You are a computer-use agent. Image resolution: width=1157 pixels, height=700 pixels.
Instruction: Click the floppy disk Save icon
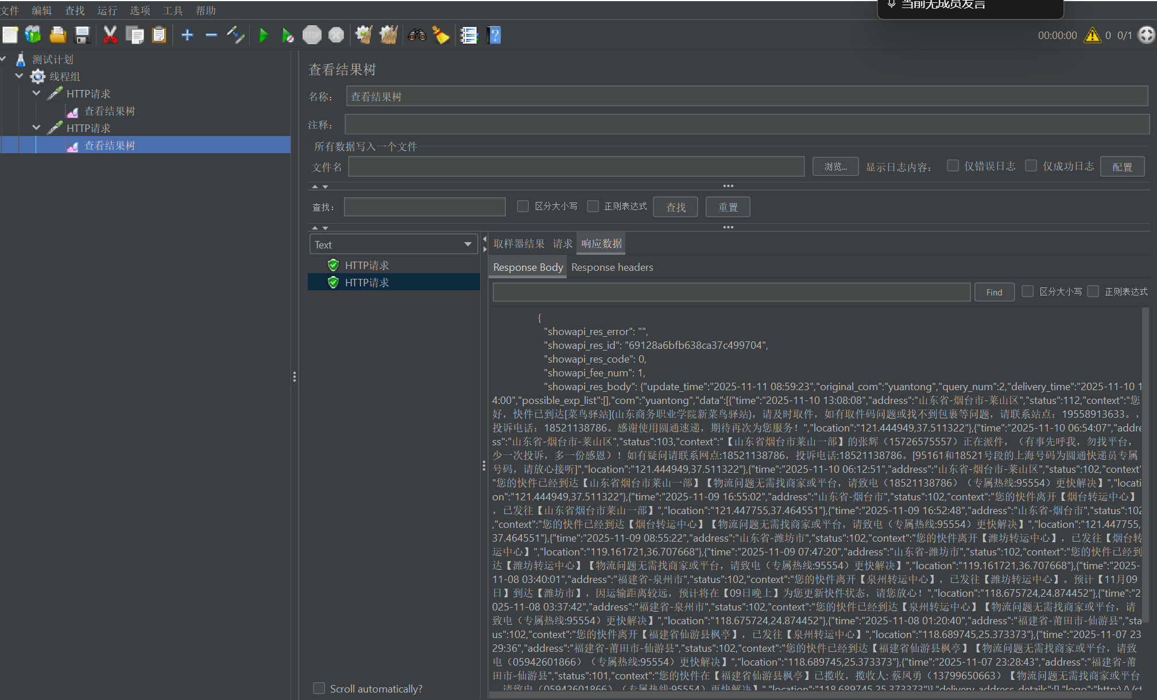point(83,36)
